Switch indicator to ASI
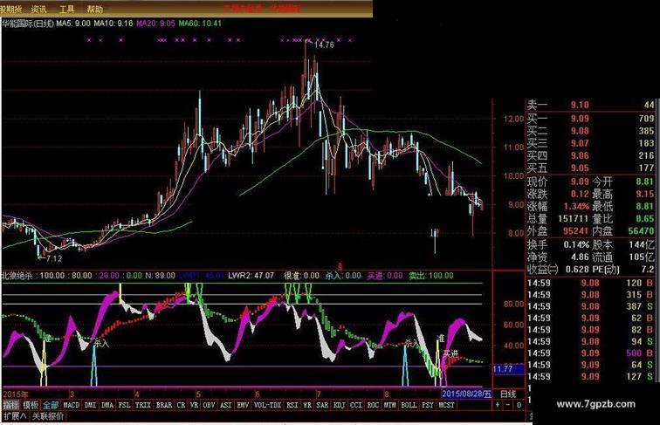This screenshot has height=425, width=660. click(x=226, y=405)
